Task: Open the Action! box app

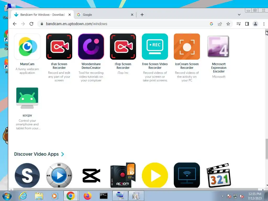Action: click(123, 175)
